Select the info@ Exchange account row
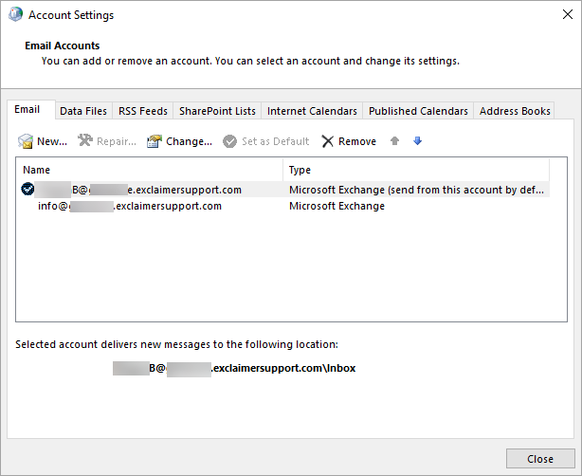Image resolution: width=582 pixels, height=476 pixels. pyautogui.click(x=130, y=206)
